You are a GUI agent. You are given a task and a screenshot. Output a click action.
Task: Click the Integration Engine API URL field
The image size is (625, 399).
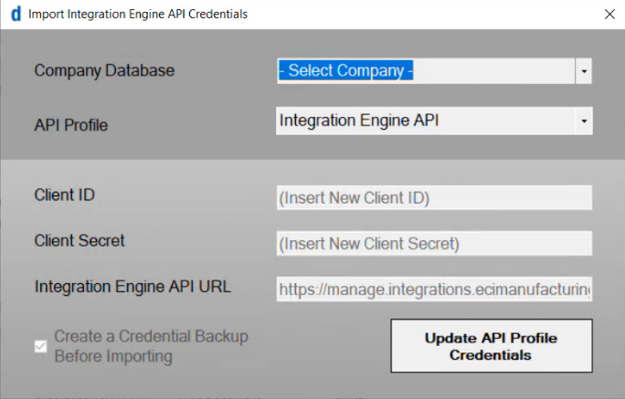(x=434, y=289)
